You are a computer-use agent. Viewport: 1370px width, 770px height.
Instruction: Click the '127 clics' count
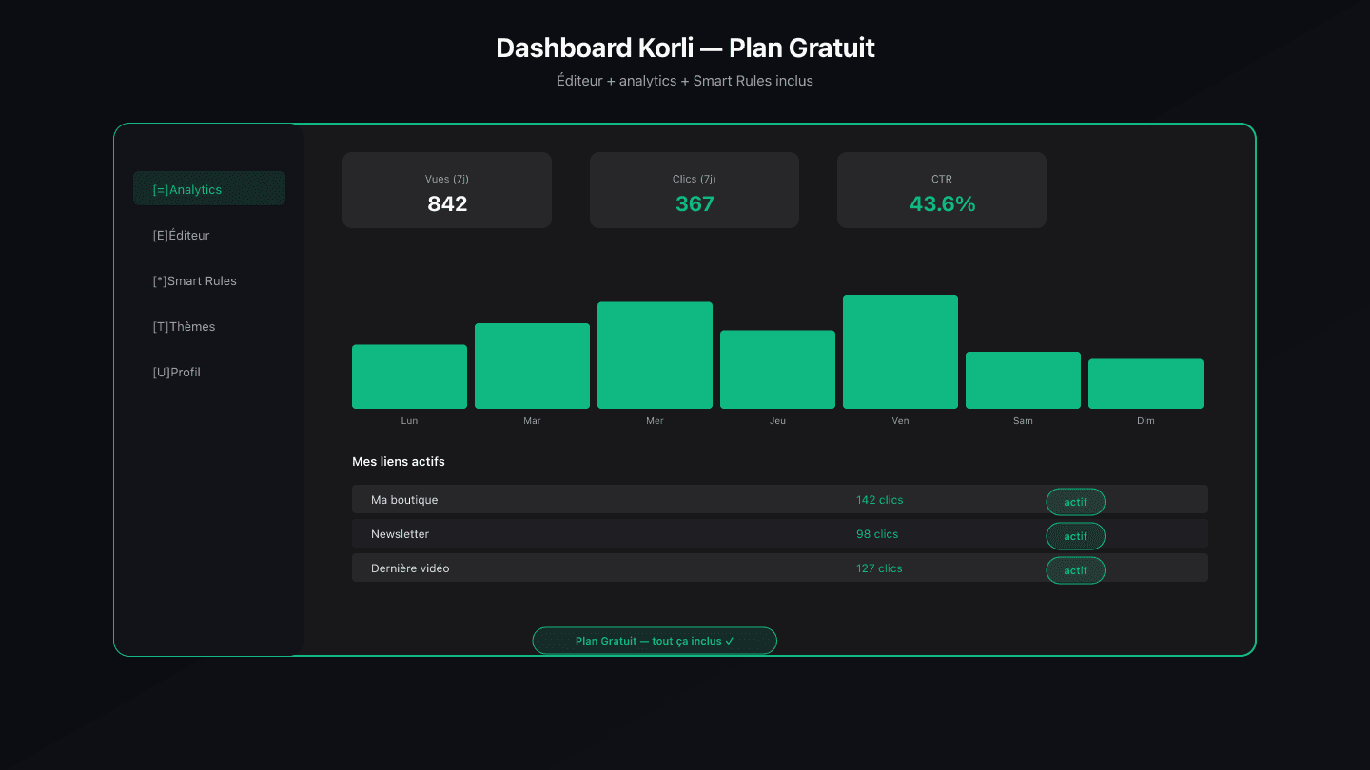click(x=879, y=568)
